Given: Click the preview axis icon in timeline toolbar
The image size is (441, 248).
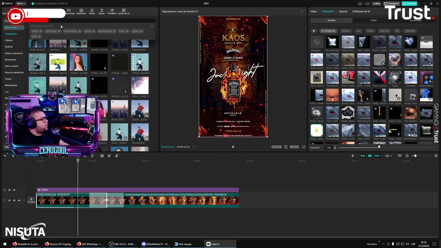Looking at the screenshot, I should 387,156.
